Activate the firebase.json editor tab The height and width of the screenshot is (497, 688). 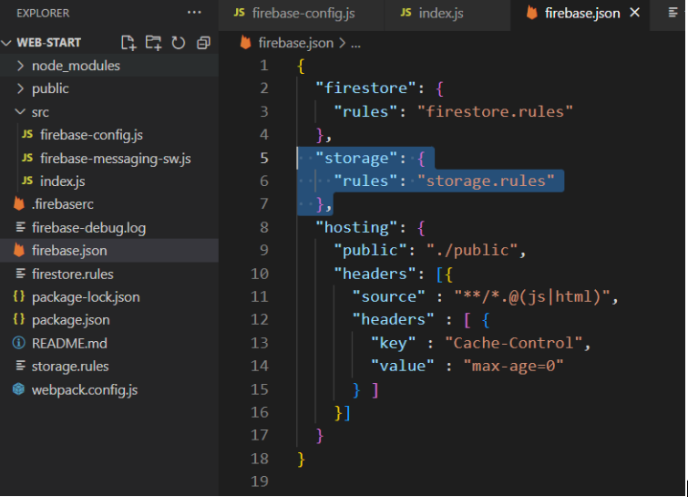point(580,14)
